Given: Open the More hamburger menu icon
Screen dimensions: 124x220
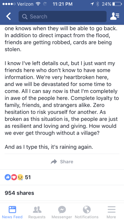Looking at the screenshot, I should click(x=111, y=210).
